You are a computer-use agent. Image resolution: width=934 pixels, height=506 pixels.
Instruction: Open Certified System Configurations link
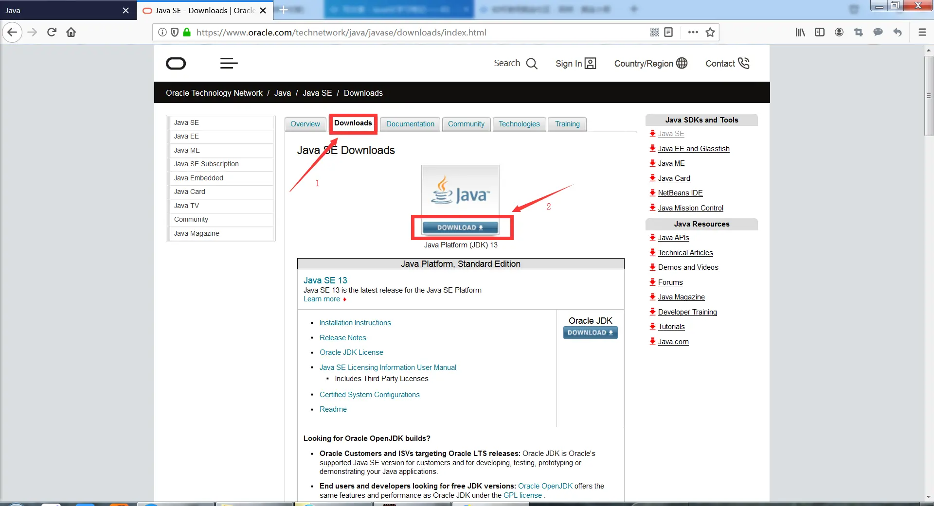pos(370,395)
